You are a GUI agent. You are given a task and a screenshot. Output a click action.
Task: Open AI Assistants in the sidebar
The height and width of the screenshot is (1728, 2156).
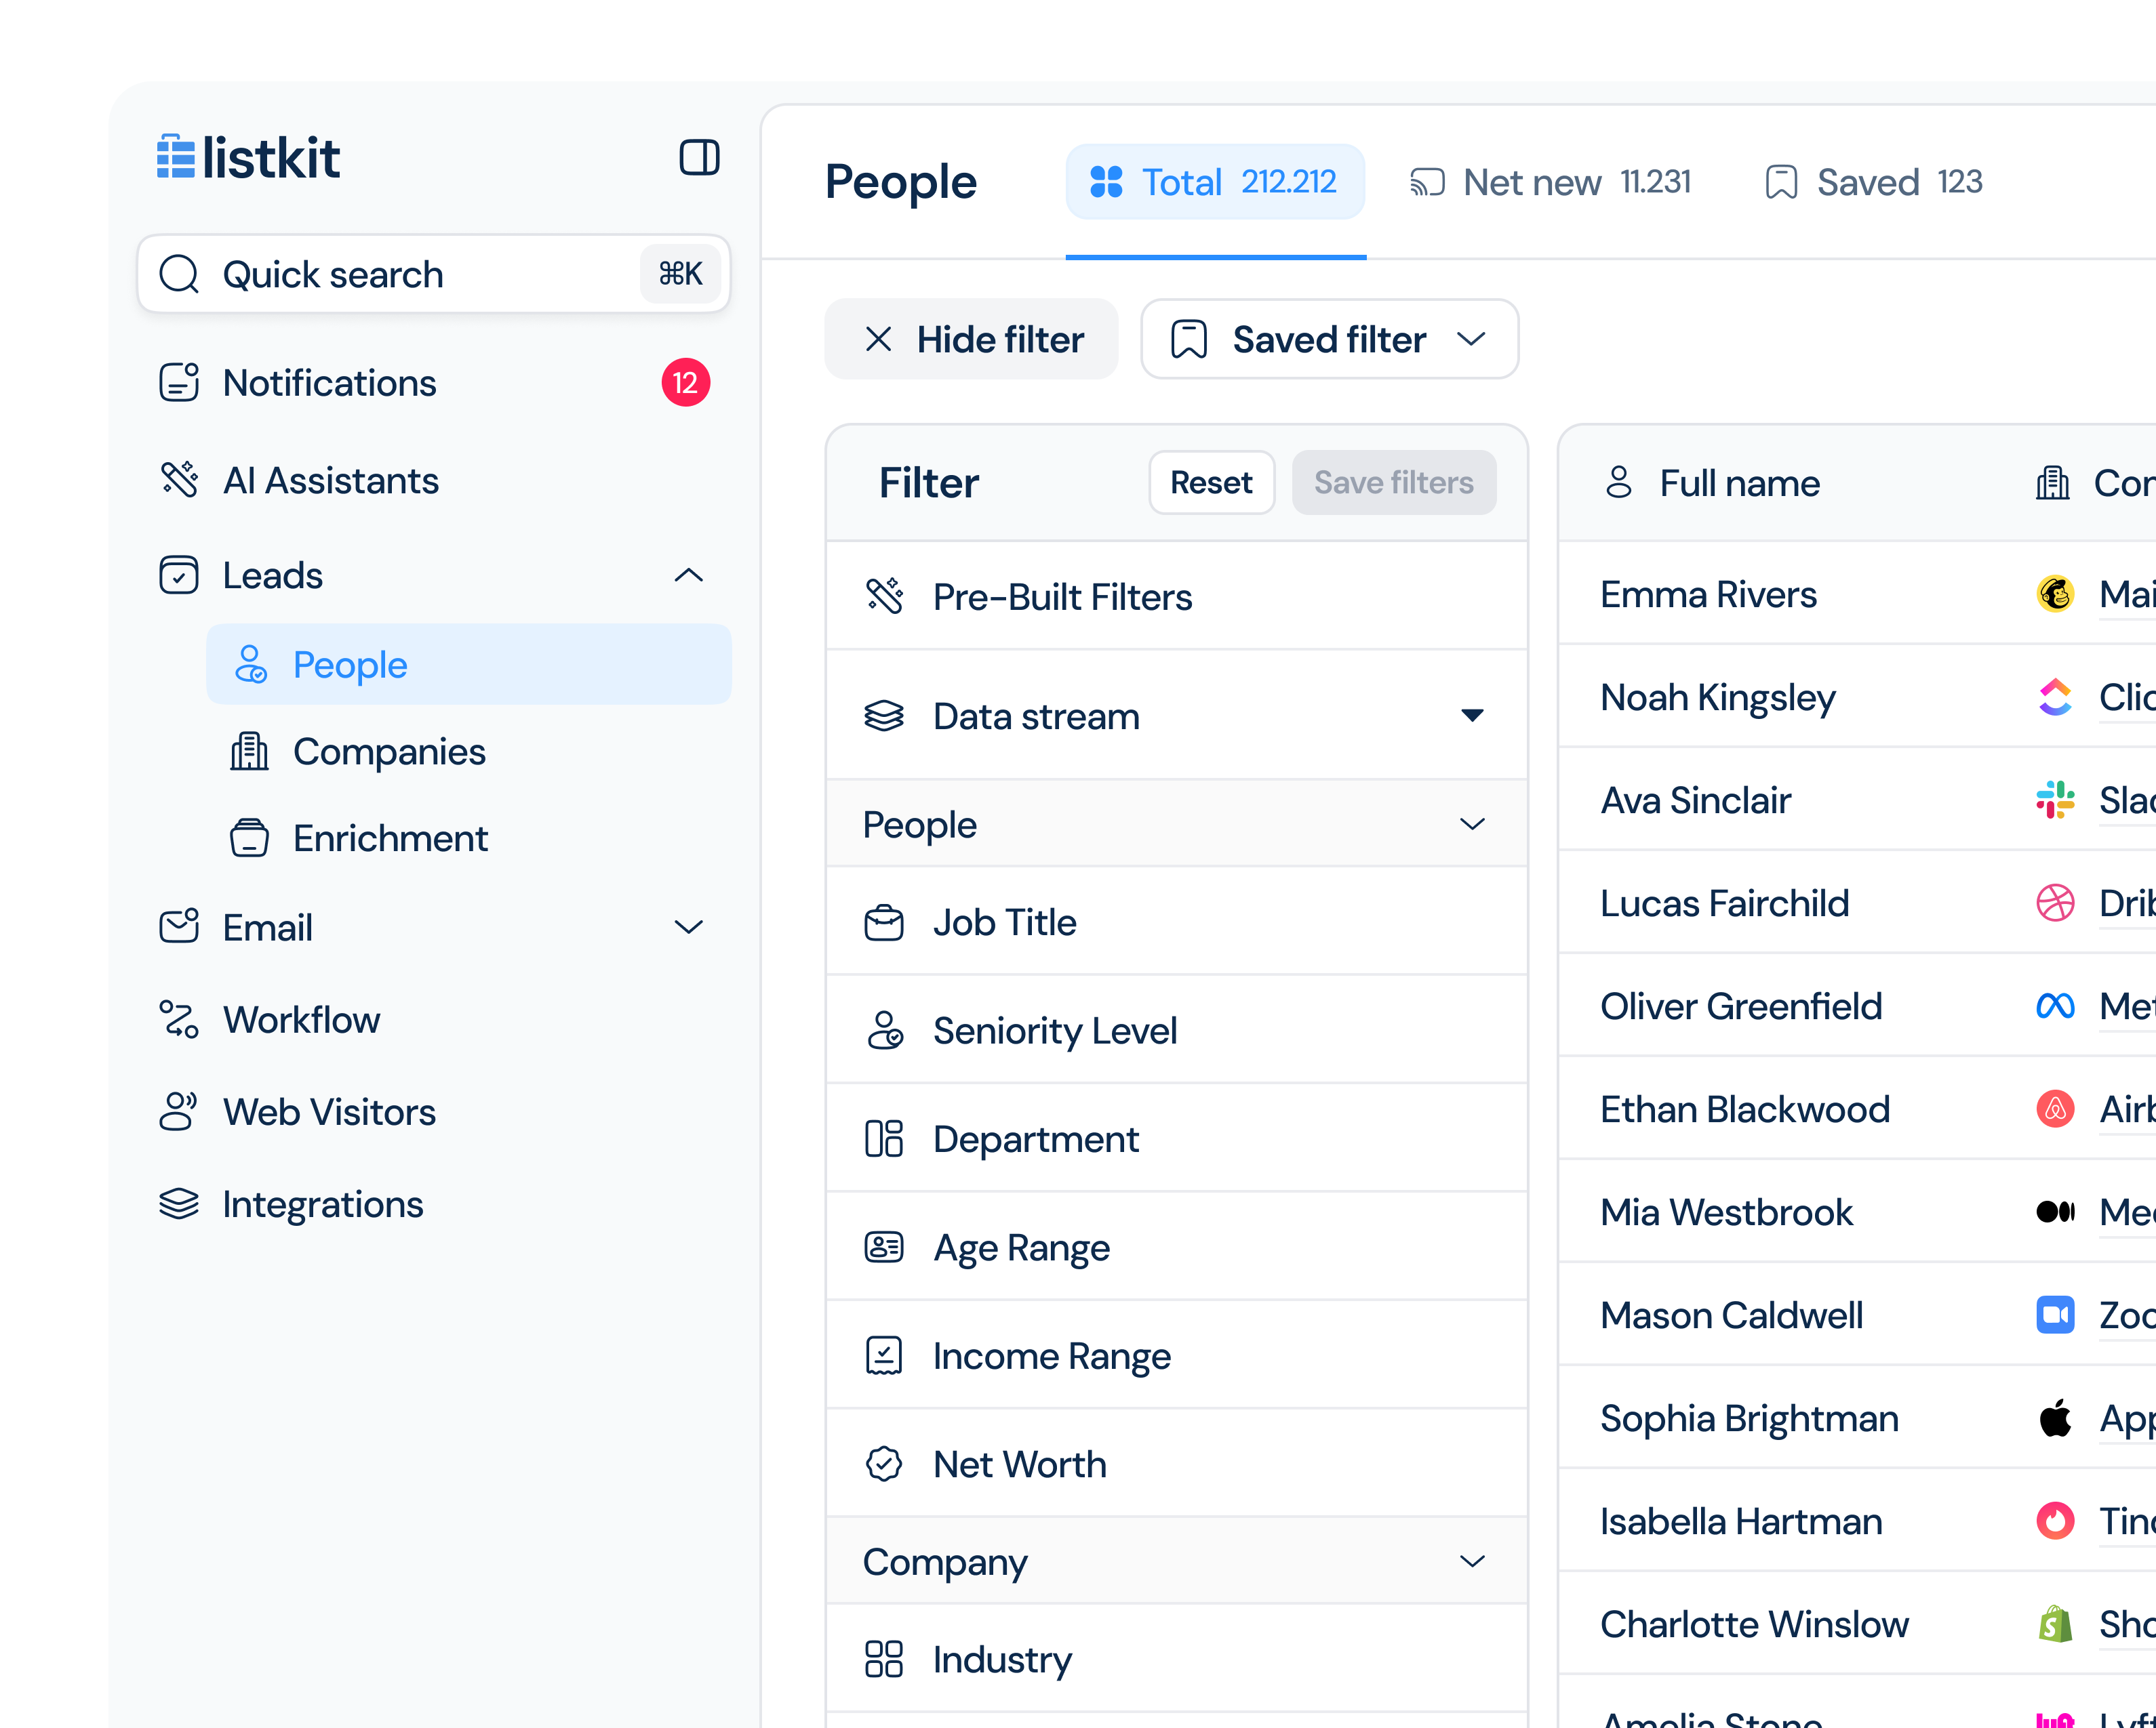(330, 480)
